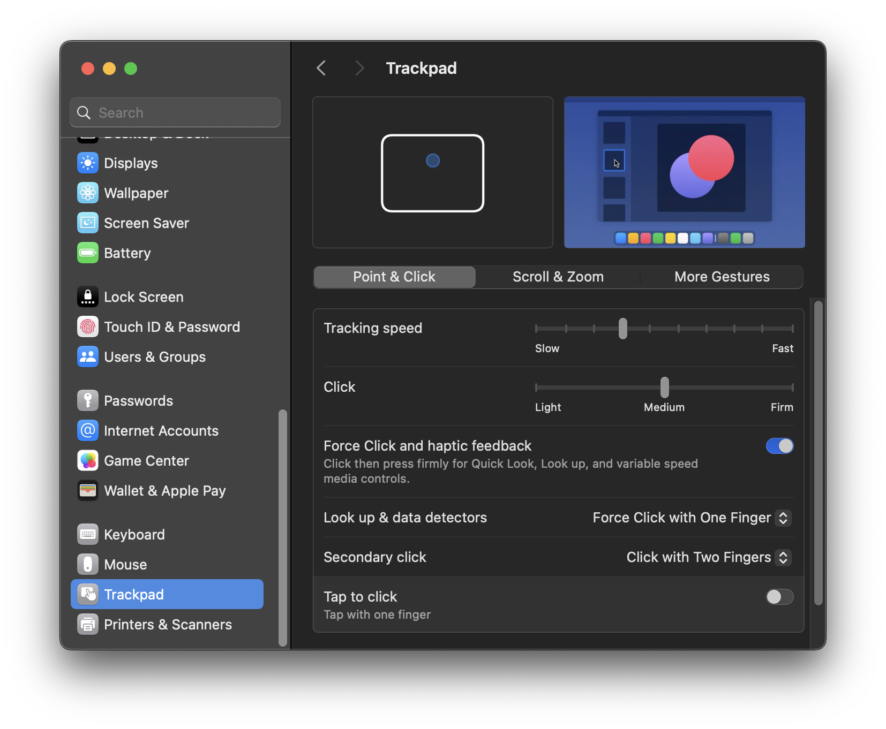The width and height of the screenshot is (886, 729).
Task: Click the red close window button
Action: [x=88, y=69]
